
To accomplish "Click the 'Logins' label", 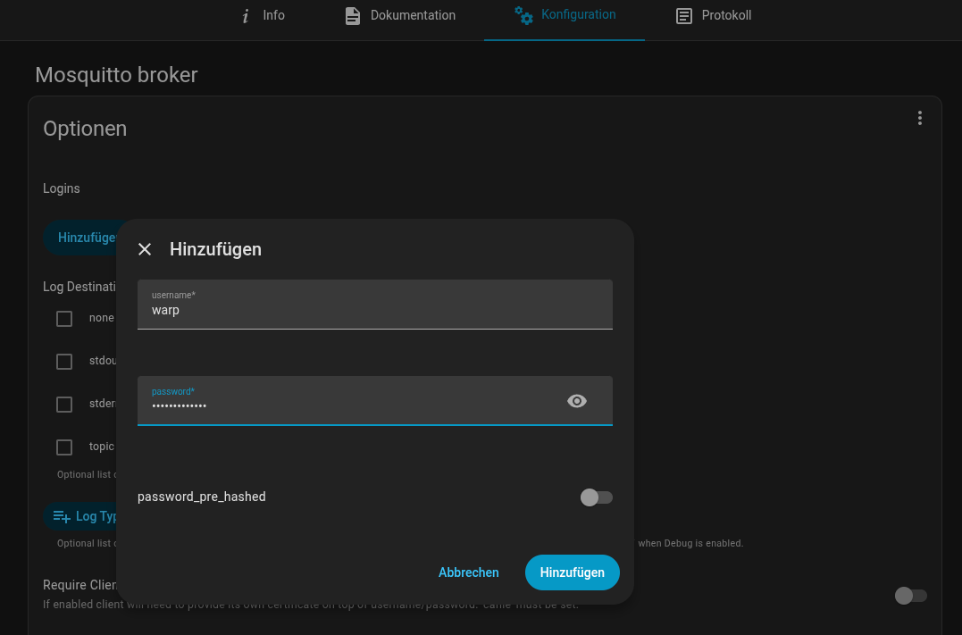I will pyautogui.click(x=62, y=188).
